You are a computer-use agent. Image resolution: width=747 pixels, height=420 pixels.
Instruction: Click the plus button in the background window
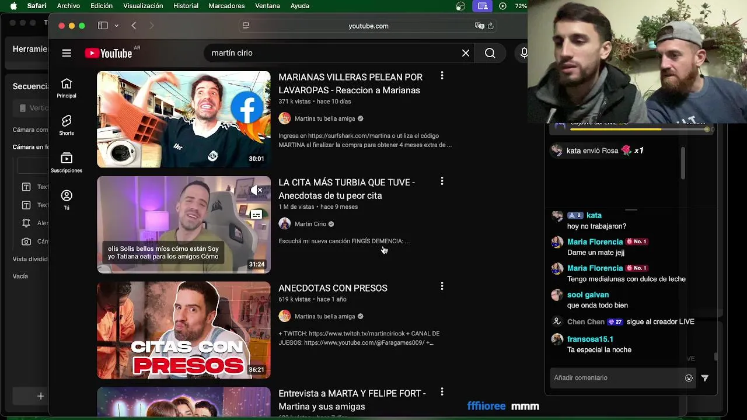pos(41,396)
